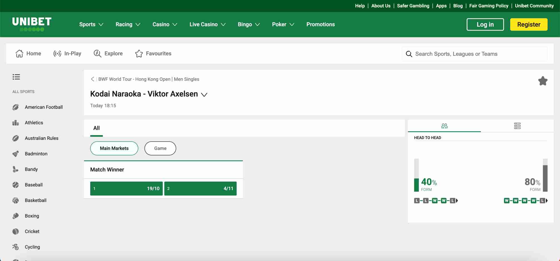This screenshot has width=560, height=261.
Task: Select the Main Markets filter
Action: (x=114, y=148)
